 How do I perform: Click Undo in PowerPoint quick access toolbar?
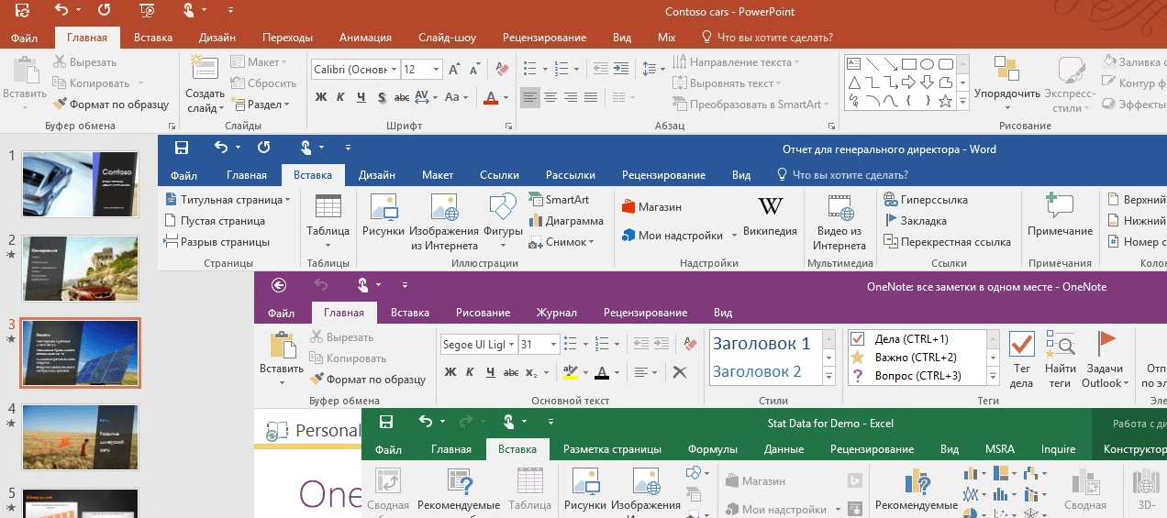tap(61, 12)
